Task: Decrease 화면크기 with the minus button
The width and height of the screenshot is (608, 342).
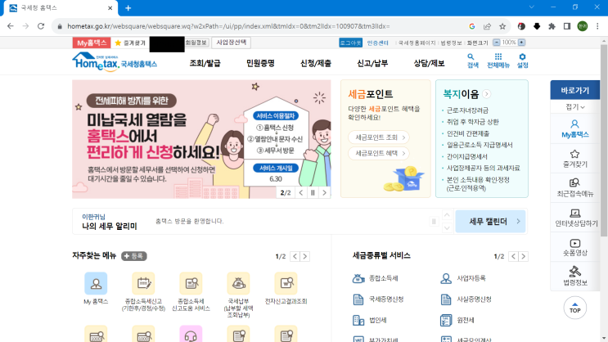Action: [x=497, y=43]
